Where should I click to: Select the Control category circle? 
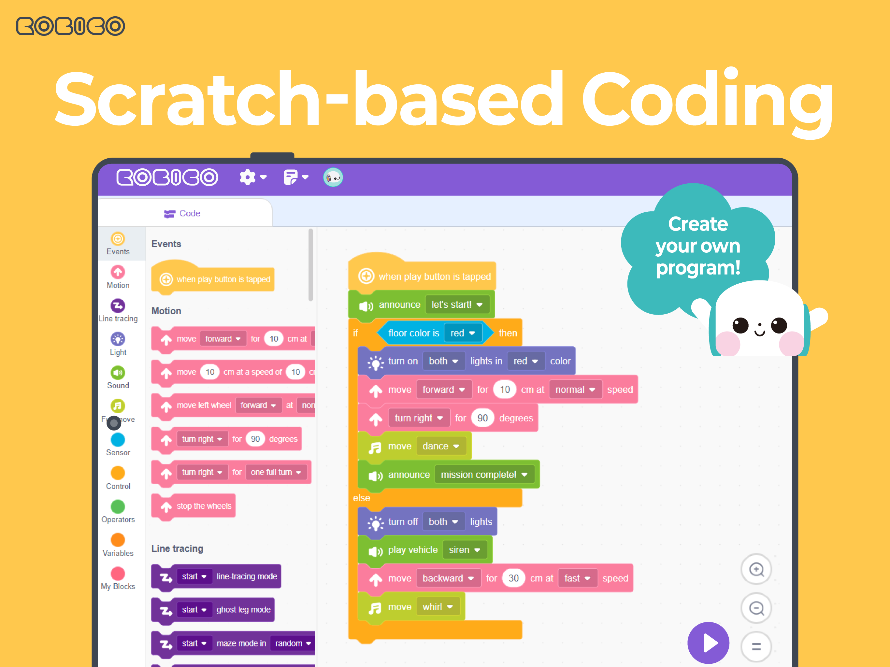118,473
